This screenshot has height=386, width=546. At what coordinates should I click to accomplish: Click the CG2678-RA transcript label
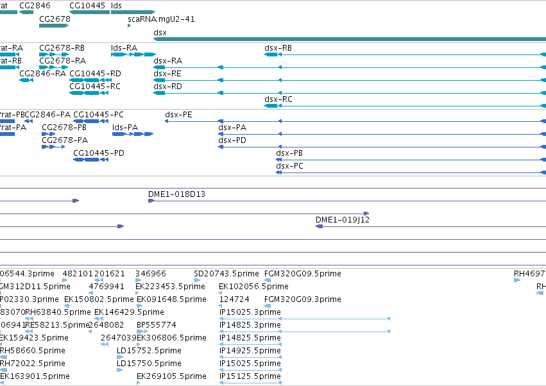pyautogui.click(x=63, y=60)
